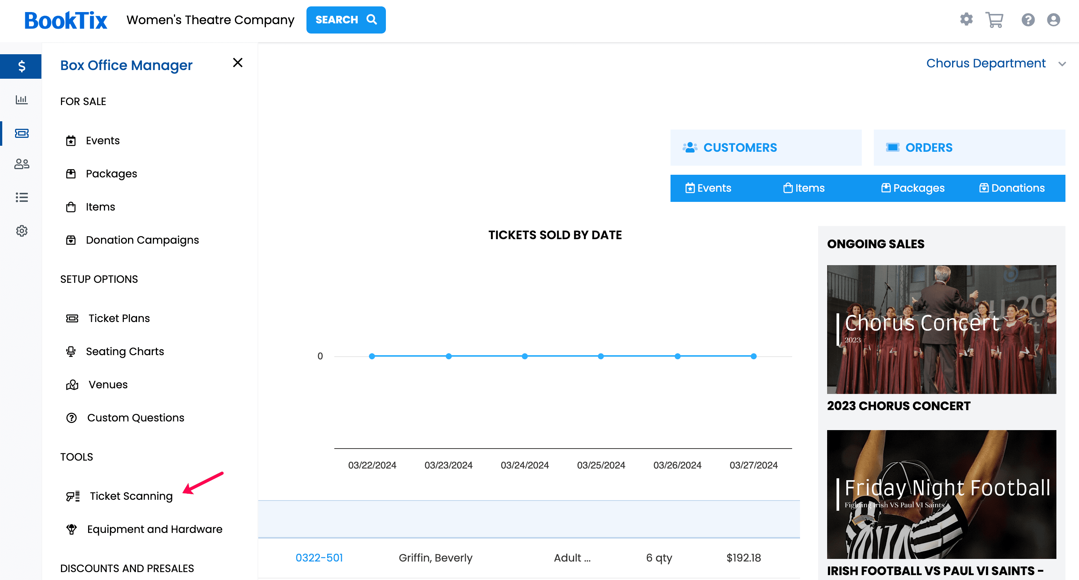
Task: Click the ORDERS button
Action: click(x=969, y=148)
